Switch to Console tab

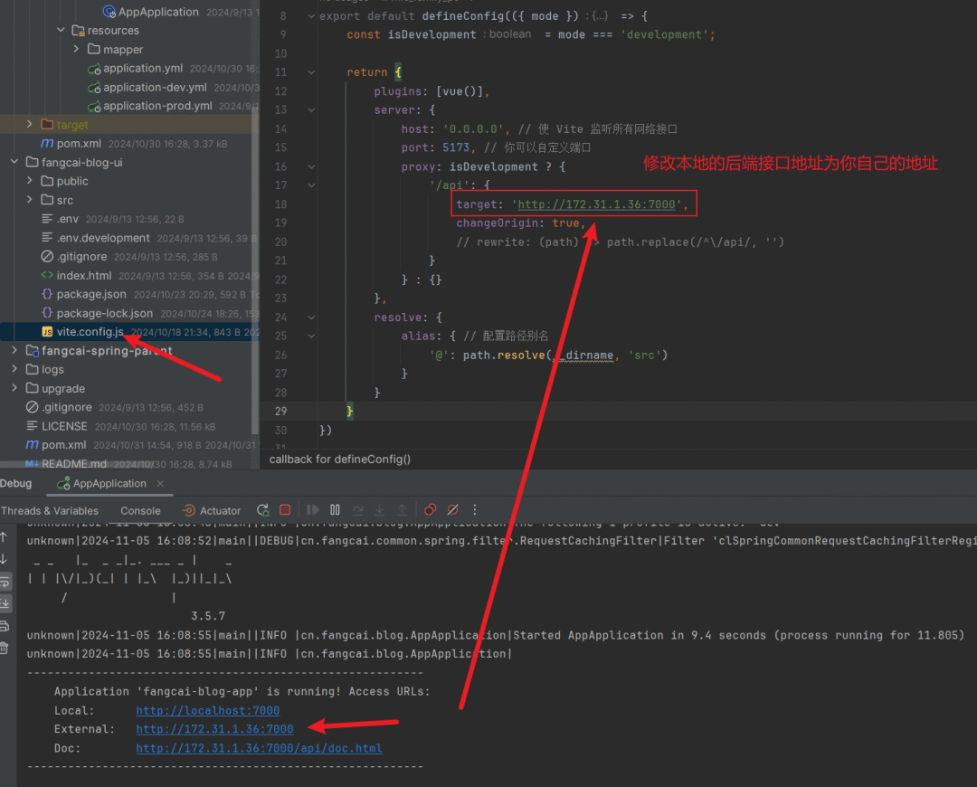140,510
